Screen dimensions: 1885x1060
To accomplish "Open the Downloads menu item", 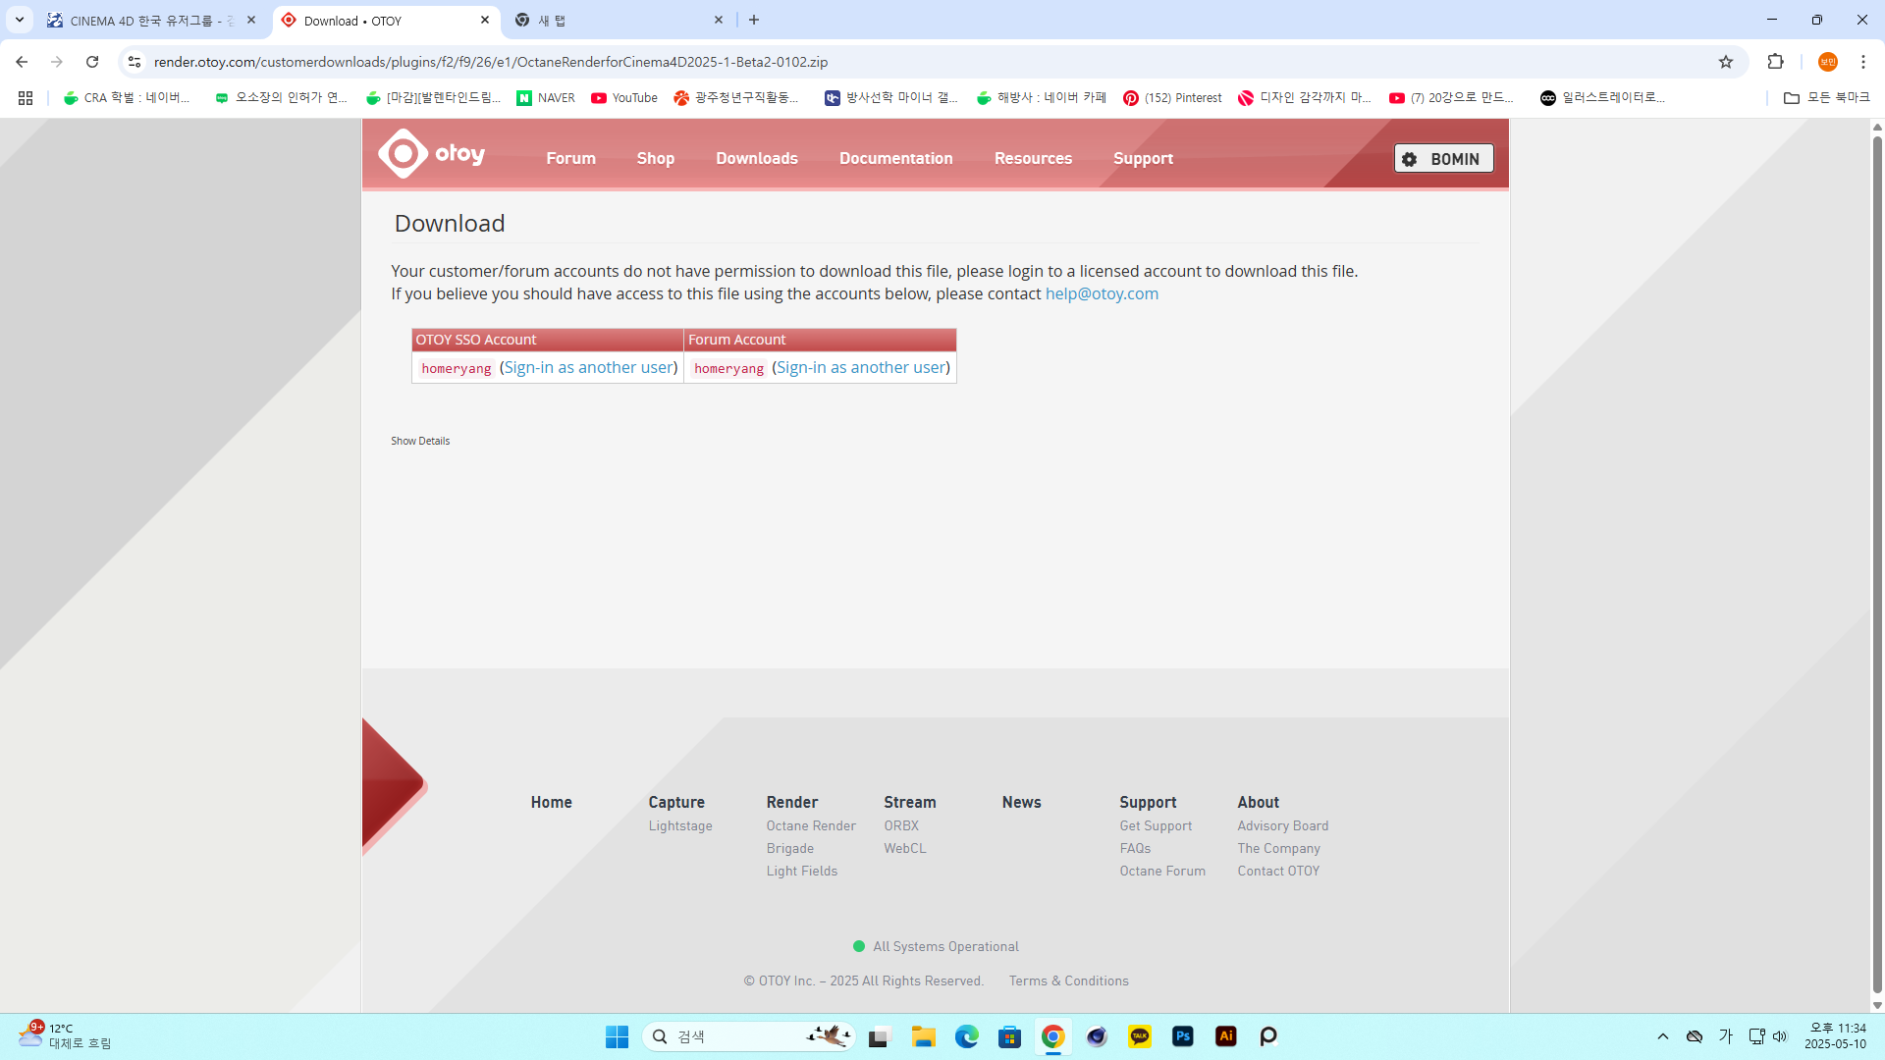I will [756, 158].
